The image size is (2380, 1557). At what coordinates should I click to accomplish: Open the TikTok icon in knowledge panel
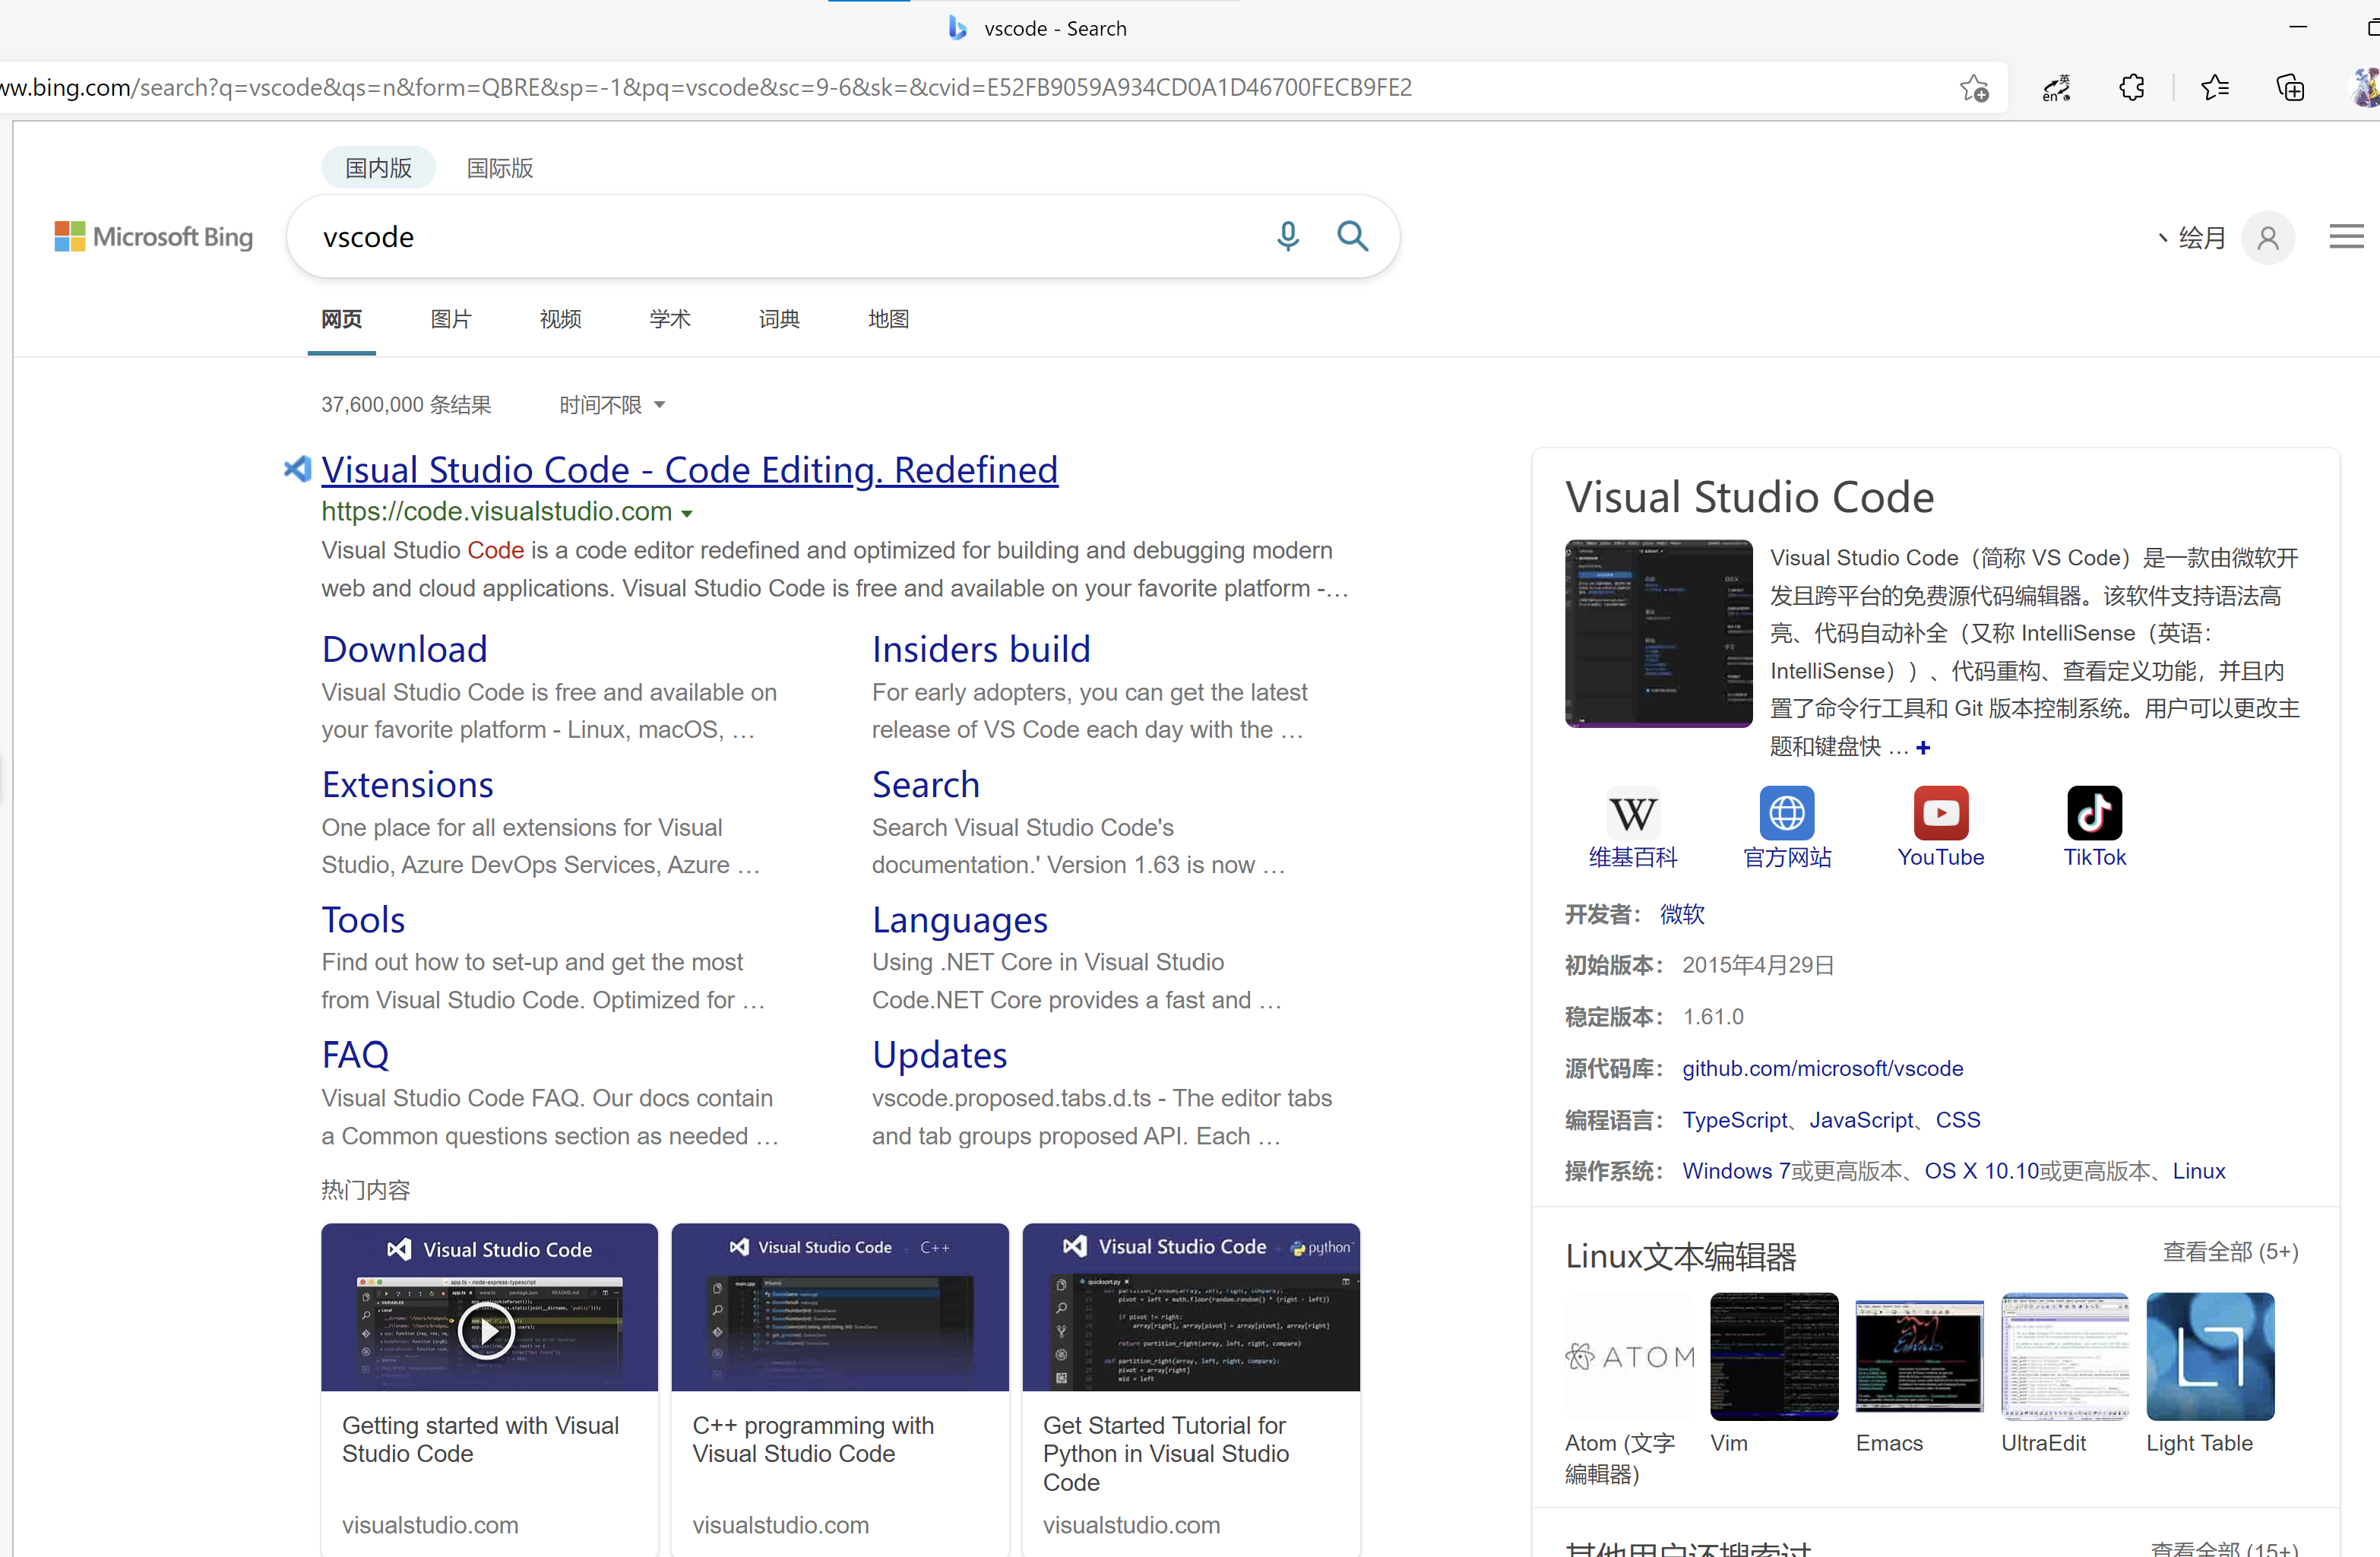(x=2095, y=813)
